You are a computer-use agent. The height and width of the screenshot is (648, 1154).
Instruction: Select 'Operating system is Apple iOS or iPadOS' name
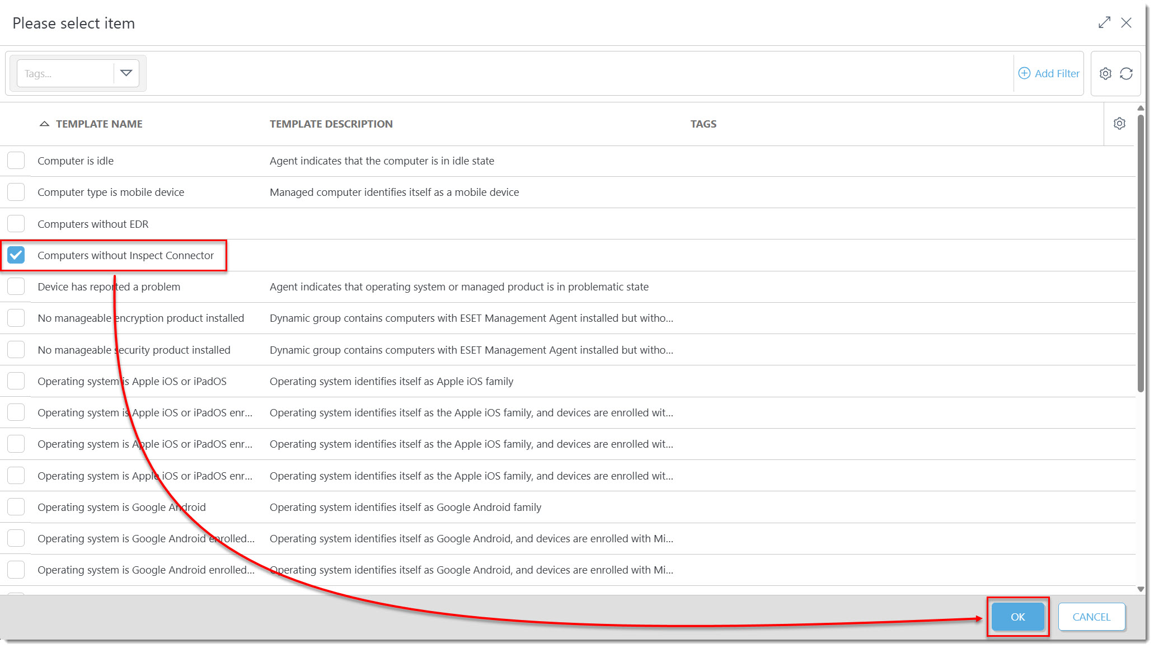(132, 381)
